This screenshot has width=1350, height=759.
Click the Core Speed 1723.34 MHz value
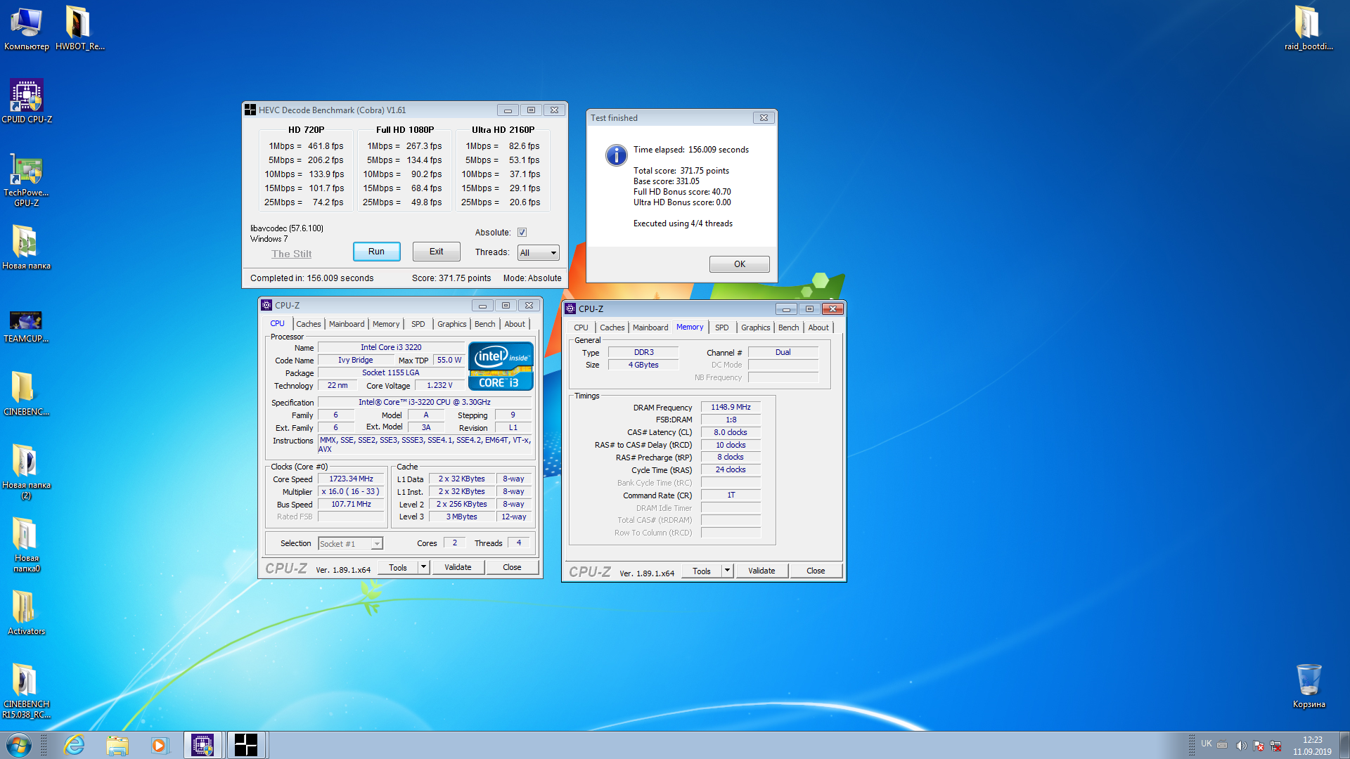pos(351,479)
